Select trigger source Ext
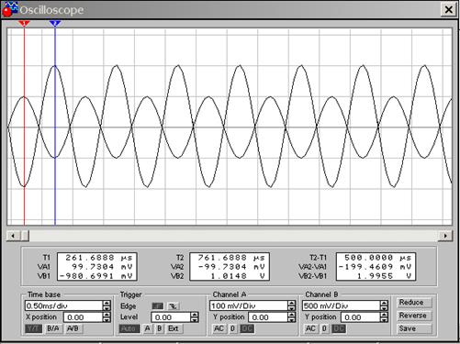This screenshot has height=344, width=460. pyautogui.click(x=174, y=328)
